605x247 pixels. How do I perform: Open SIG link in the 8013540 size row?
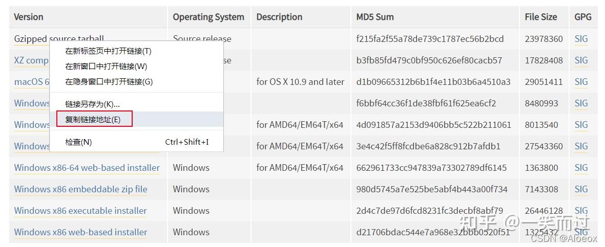click(581, 125)
